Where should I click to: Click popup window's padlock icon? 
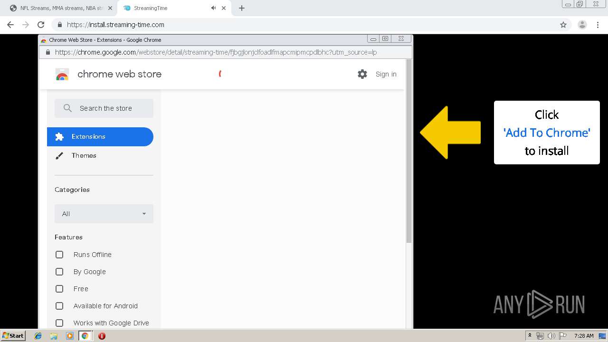pos(48,52)
